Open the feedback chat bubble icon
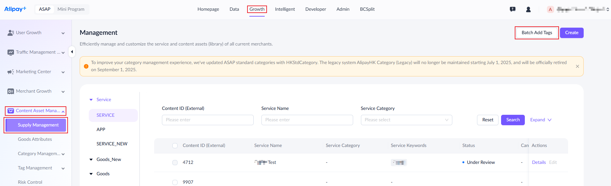The width and height of the screenshot is (611, 186). (x=512, y=9)
